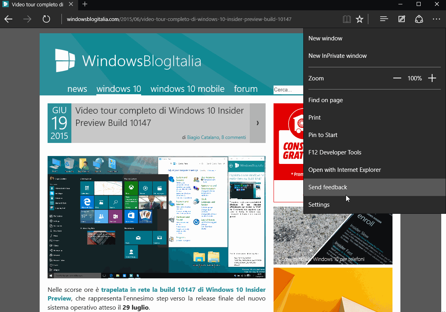This screenshot has height=312, width=446.
Task: Open the Hub lines icon
Action: click(x=384, y=19)
